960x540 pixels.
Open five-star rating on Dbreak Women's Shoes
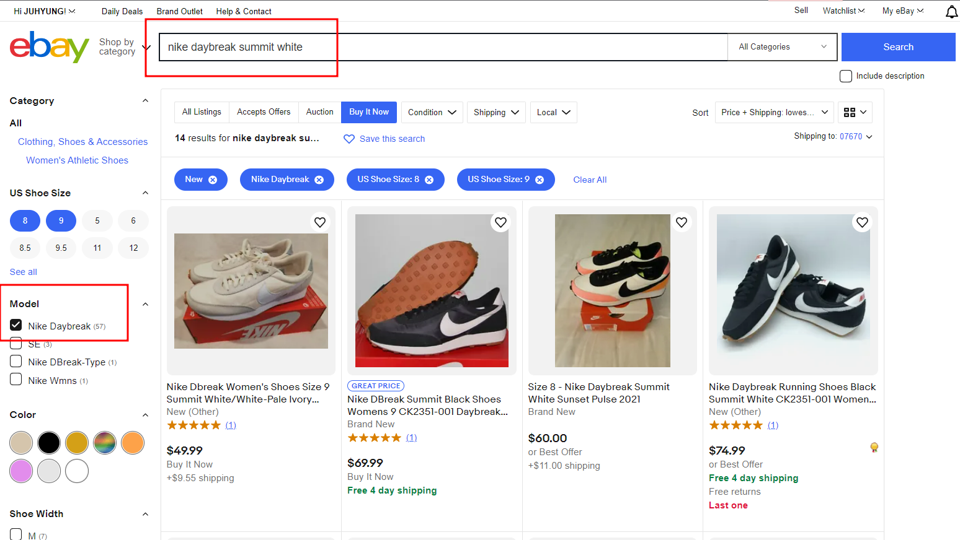pyautogui.click(x=193, y=425)
